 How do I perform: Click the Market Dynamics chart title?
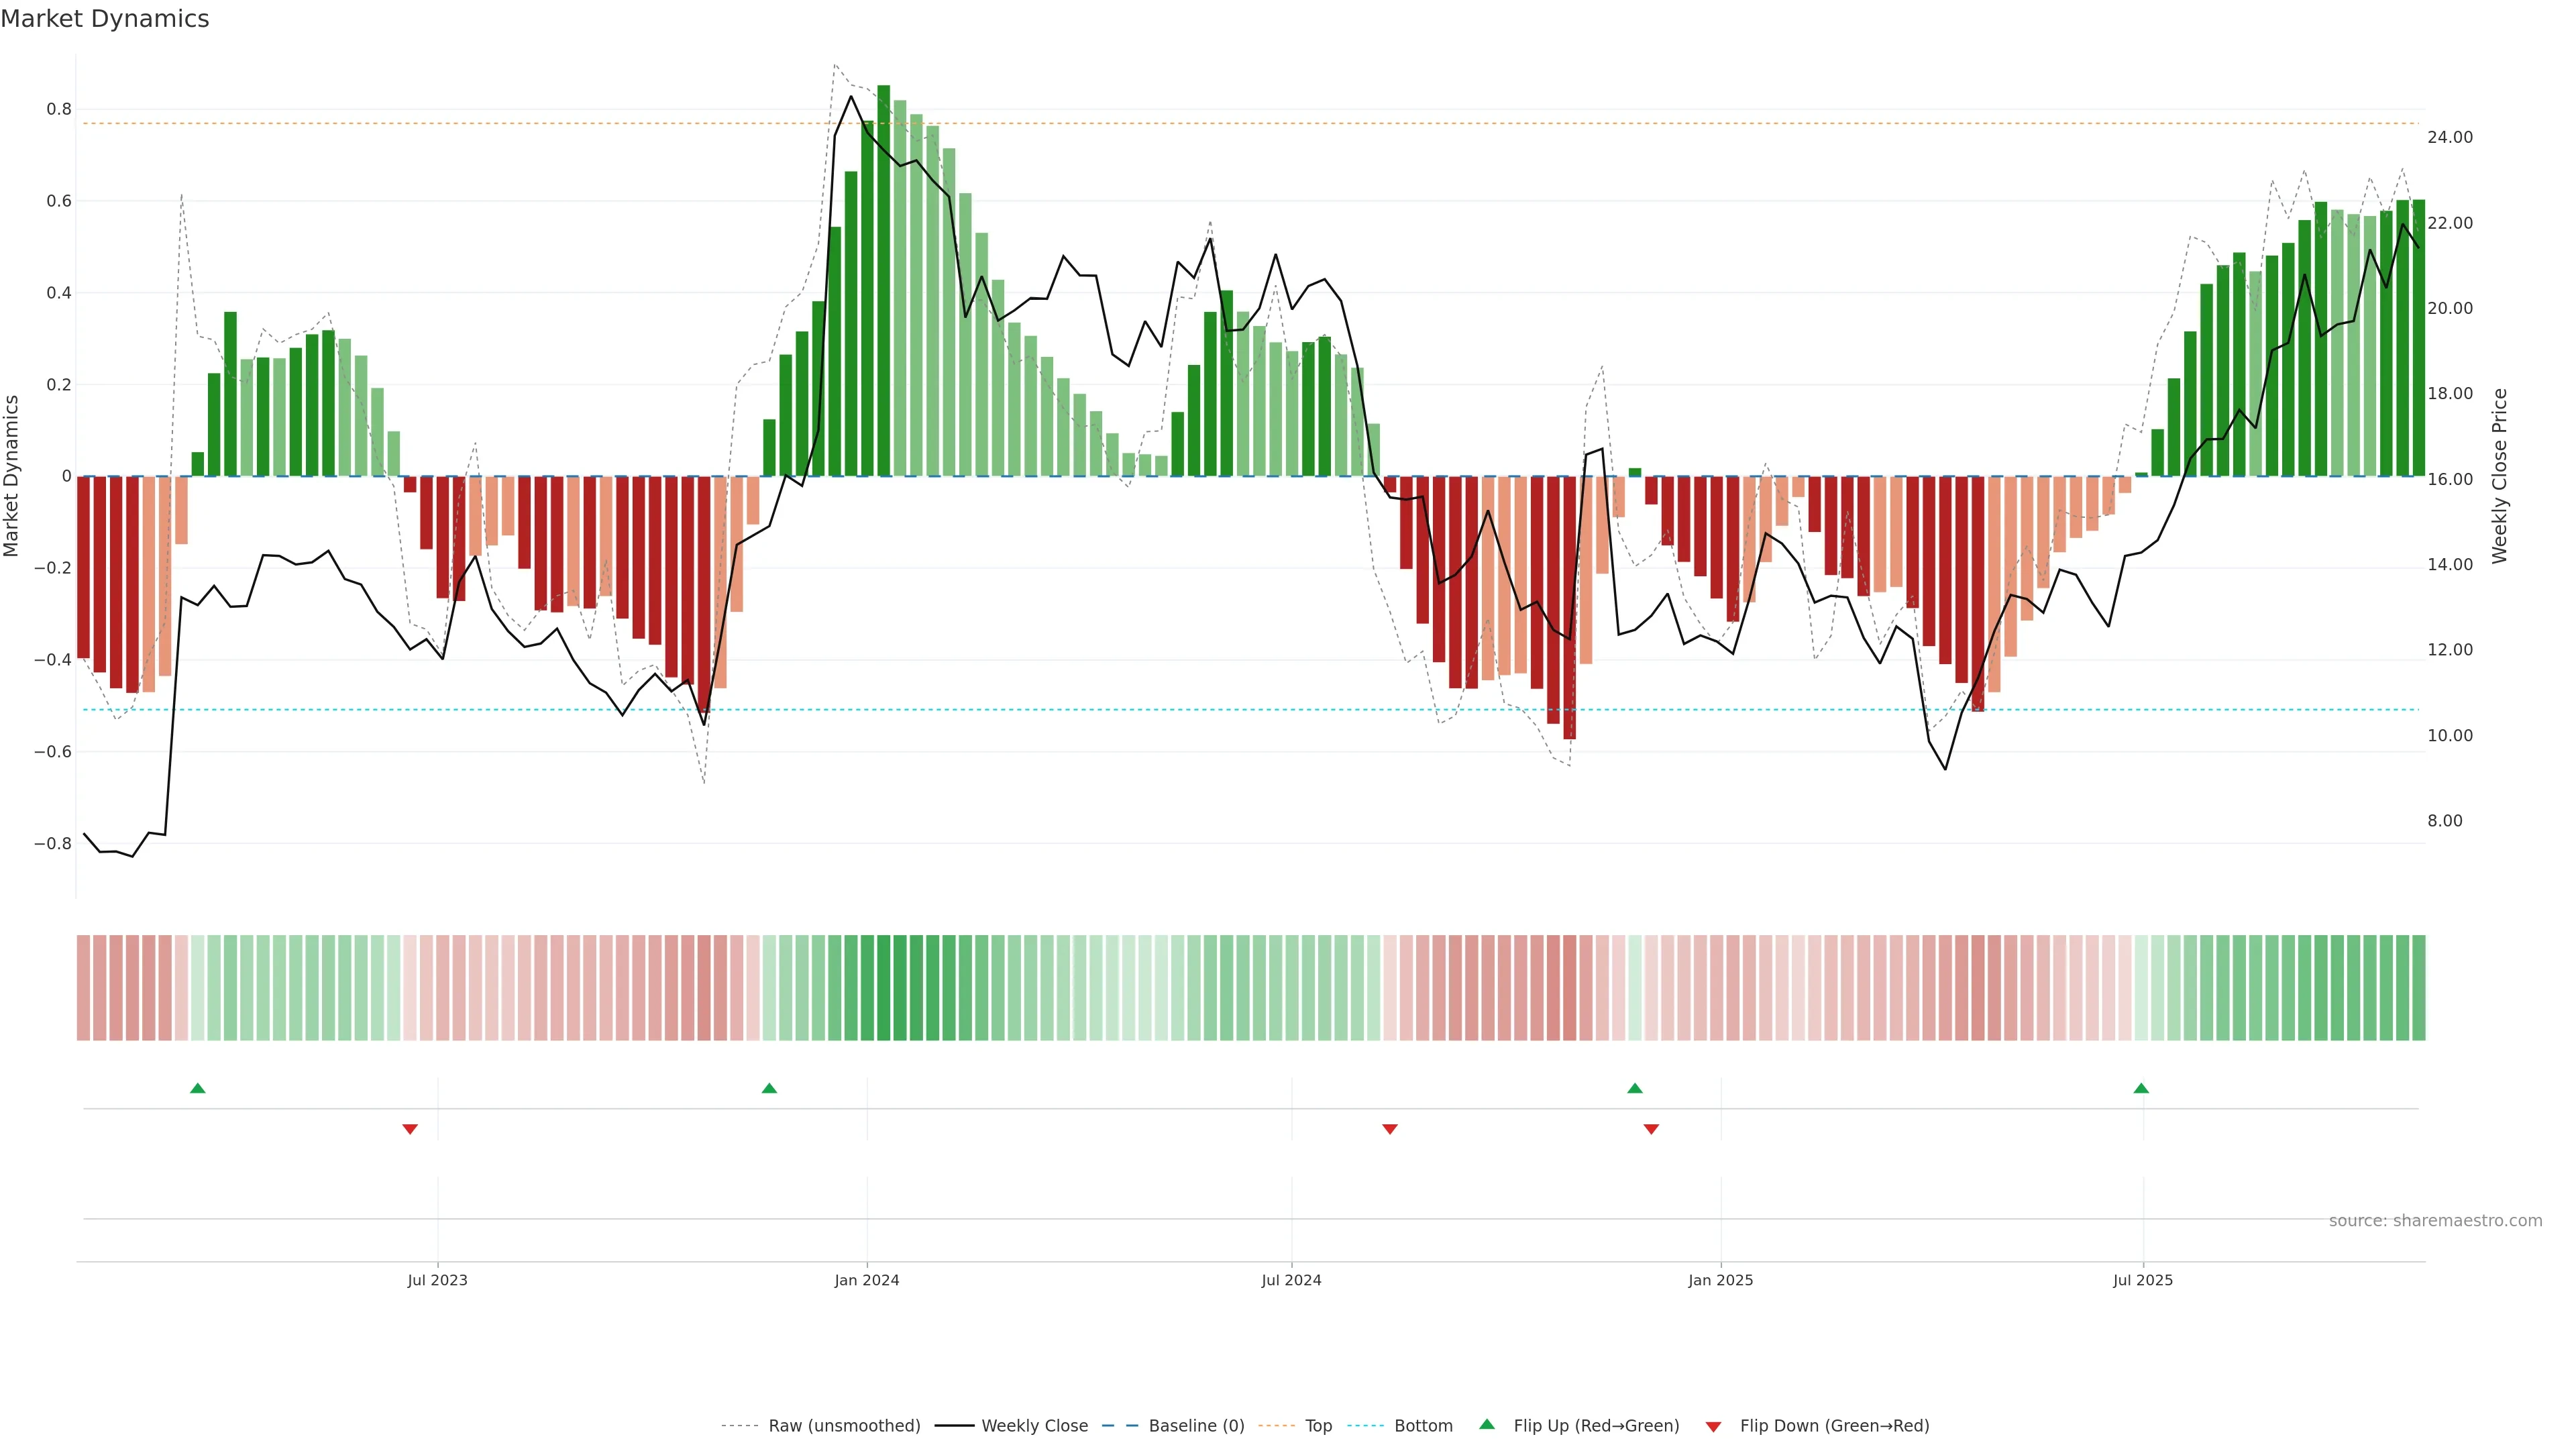[105, 19]
